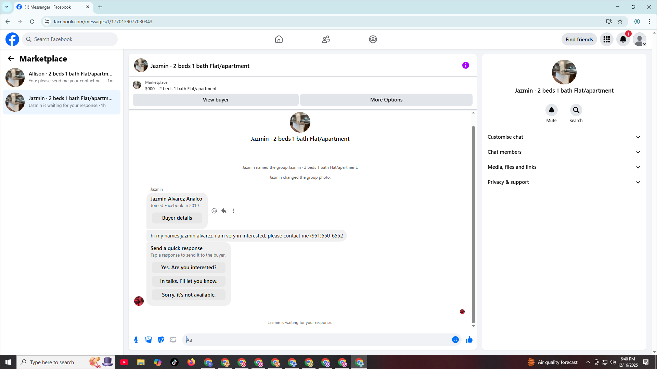657x369 pixels.
Task: Click the Windows Start button
Action: [8, 362]
